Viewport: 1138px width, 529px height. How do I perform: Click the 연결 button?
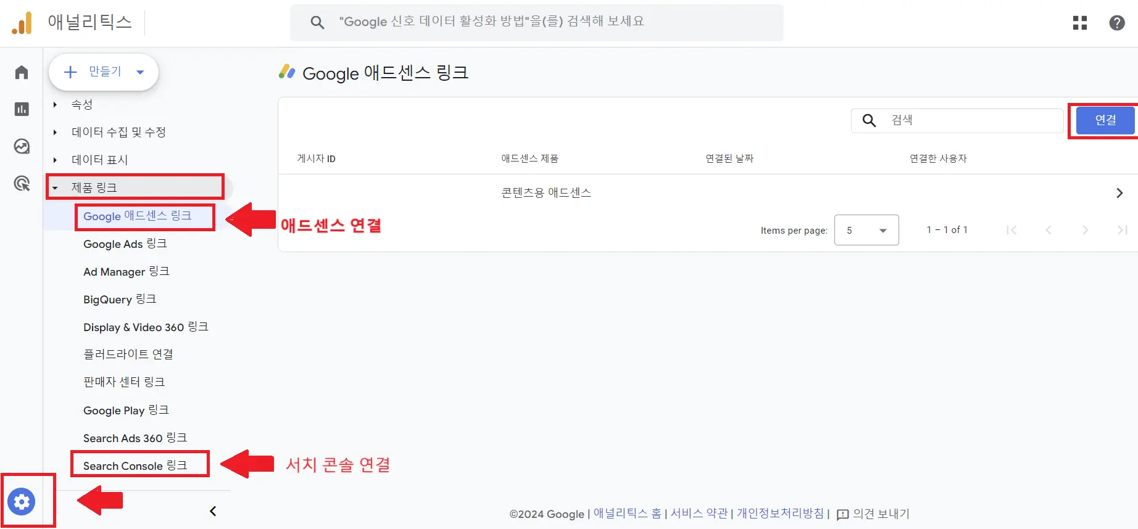(x=1105, y=120)
